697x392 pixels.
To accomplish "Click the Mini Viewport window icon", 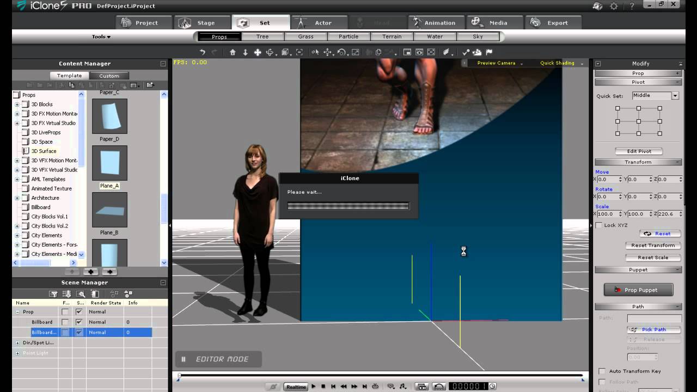I will click(x=407, y=52).
